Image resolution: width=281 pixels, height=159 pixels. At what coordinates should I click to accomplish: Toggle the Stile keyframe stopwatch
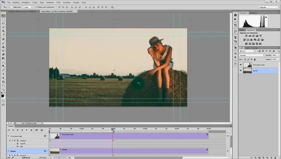click(x=18, y=147)
